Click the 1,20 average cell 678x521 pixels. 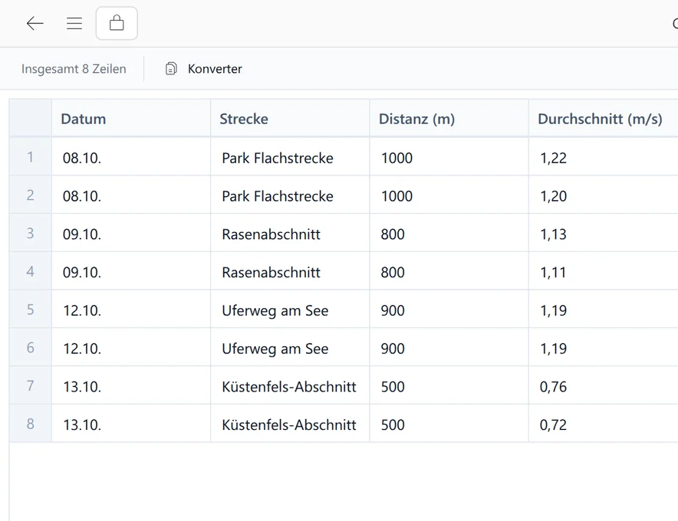pyautogui.click(x=604, y=195)
